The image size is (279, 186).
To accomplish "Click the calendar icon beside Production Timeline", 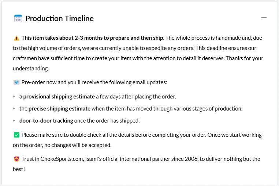I will point(18,19).
